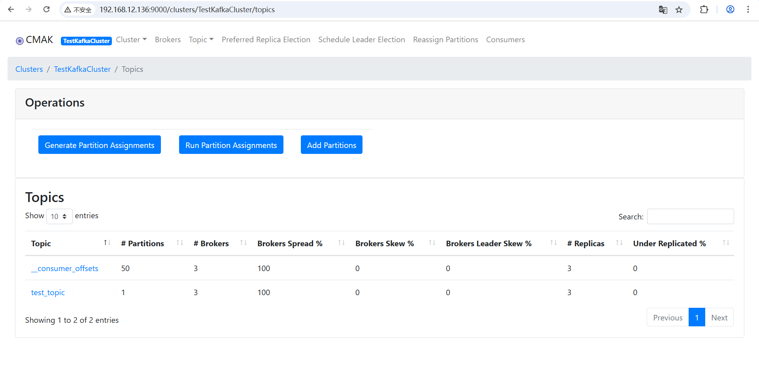Click replicas value 3 in __consumer_offsets row
Screen dimensions: 759x380
(x=569, y=268)
